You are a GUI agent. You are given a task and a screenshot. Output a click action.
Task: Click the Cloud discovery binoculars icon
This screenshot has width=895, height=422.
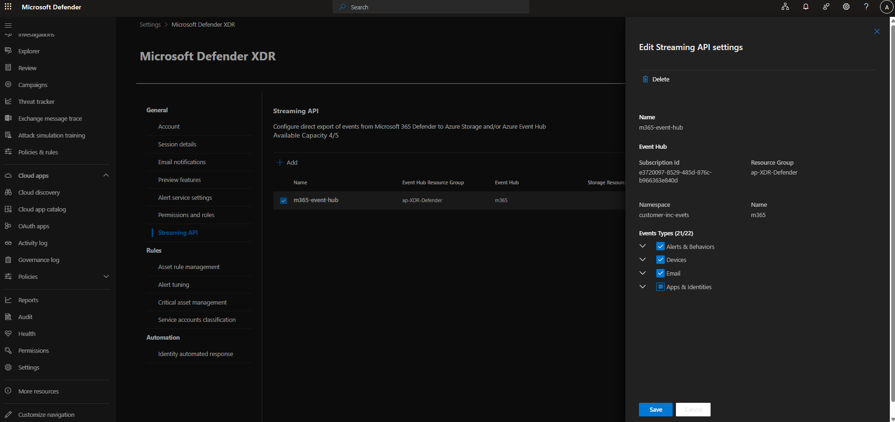click(x=8, y=192)
